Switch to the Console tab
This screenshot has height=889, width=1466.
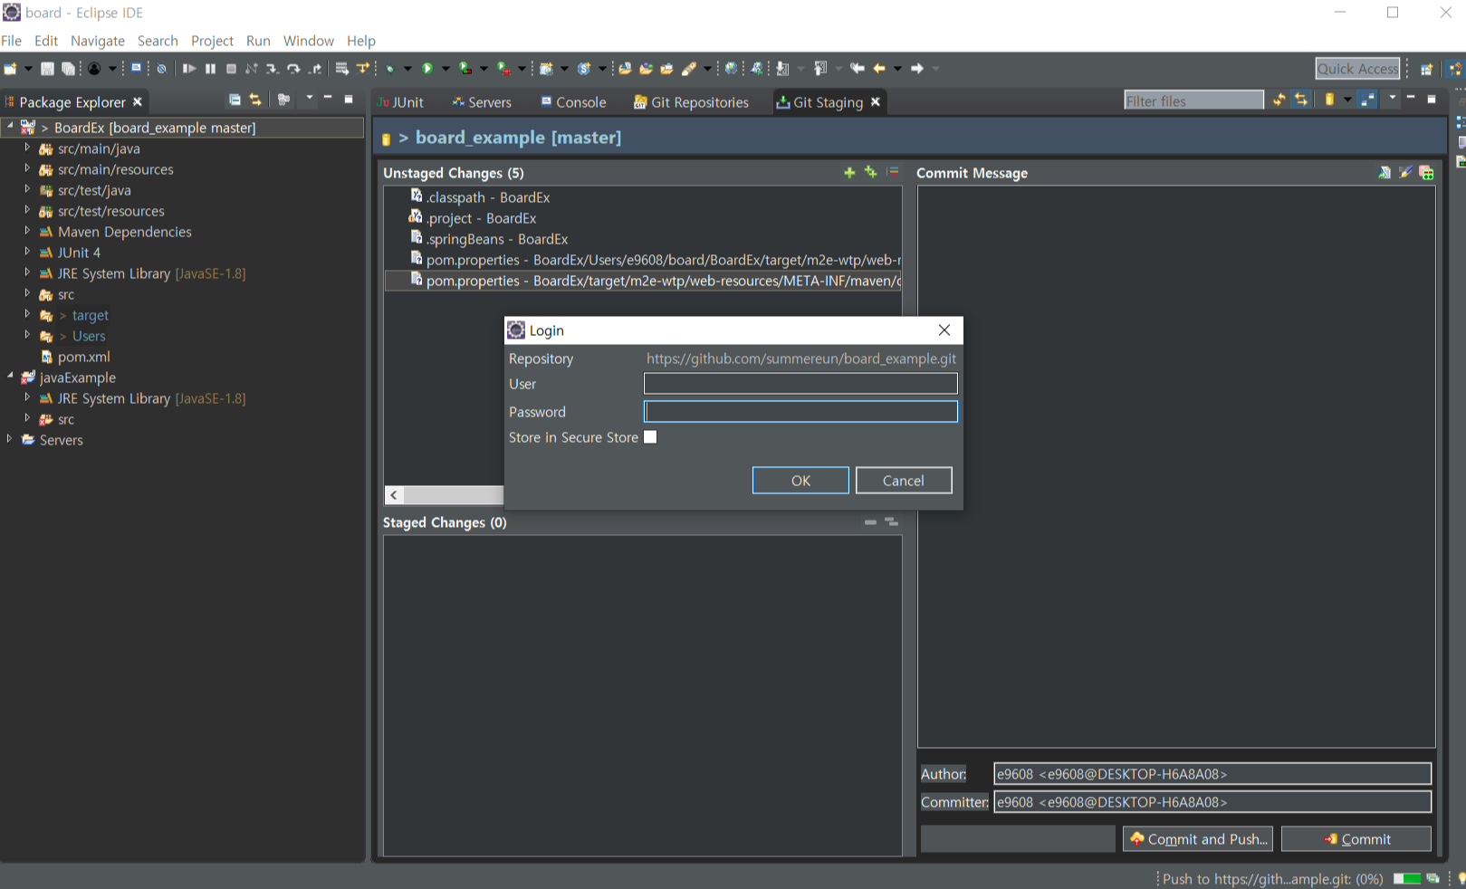(573, 102)
